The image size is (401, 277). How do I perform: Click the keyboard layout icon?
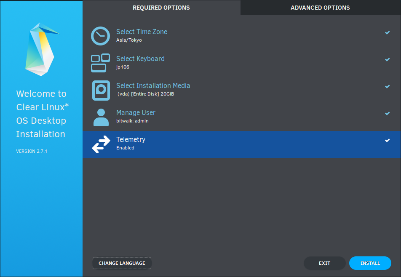[x=101, y=63]
